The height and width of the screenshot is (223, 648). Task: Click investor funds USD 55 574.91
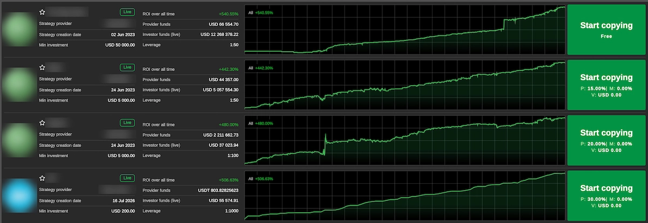(x=224, y=200)
